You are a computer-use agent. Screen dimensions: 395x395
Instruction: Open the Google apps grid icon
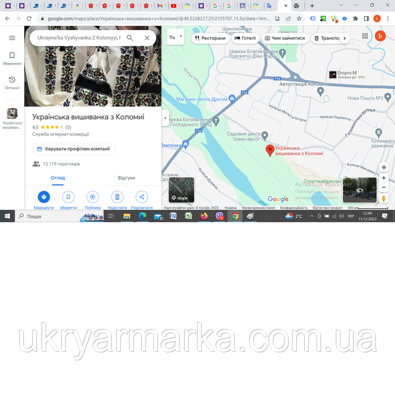tap(365, 36)
